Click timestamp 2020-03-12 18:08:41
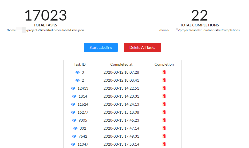Viewport: 249px width, 148px height. pos(121,80)
